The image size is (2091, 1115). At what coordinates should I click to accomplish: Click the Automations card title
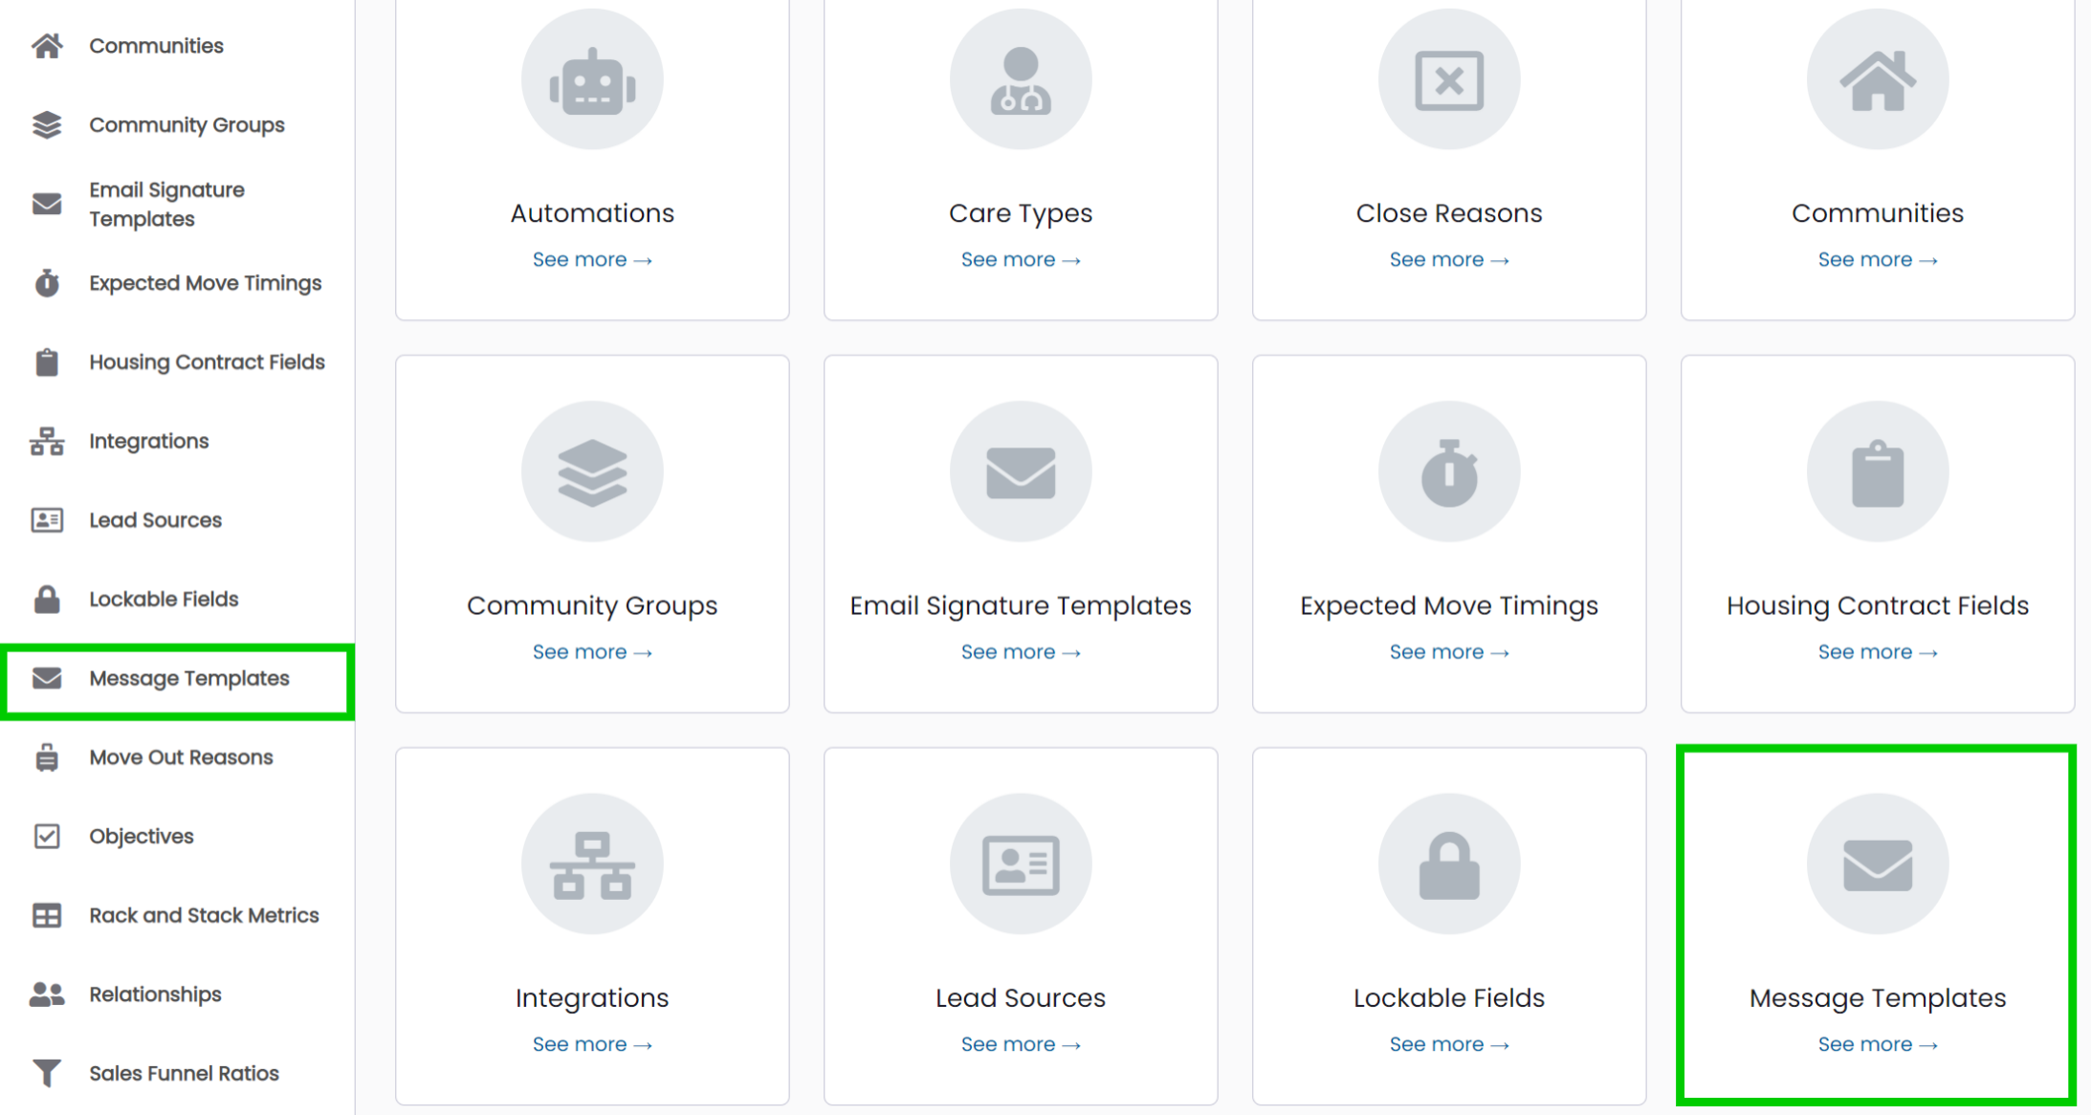[x=592, y=213]
